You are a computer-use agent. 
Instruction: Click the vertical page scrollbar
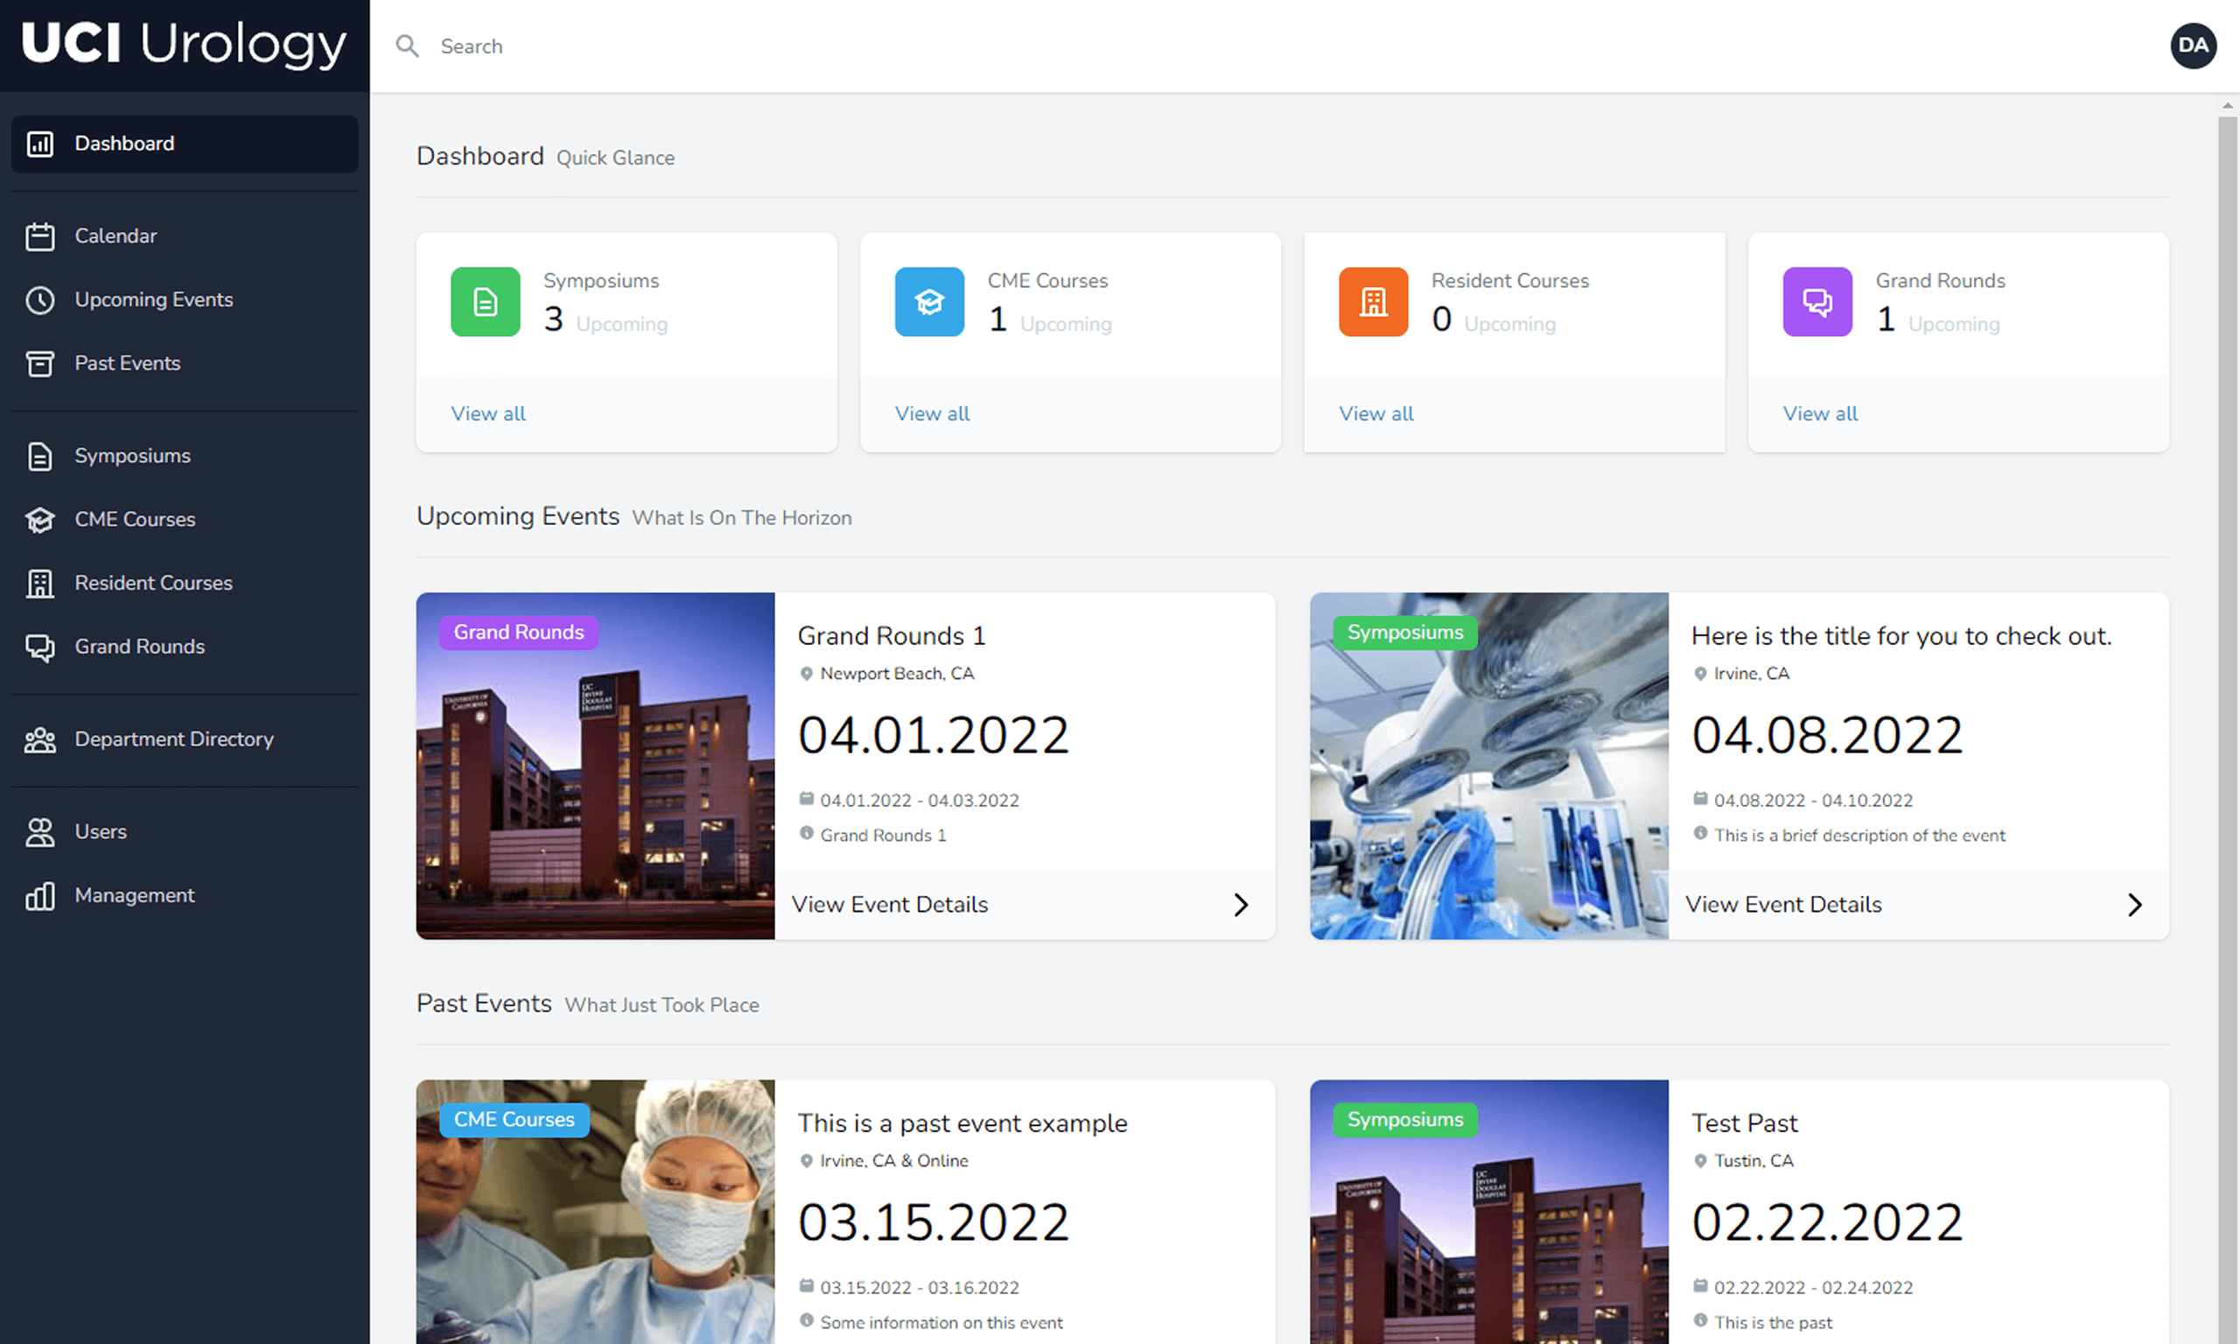click(x=2226, y=634)
